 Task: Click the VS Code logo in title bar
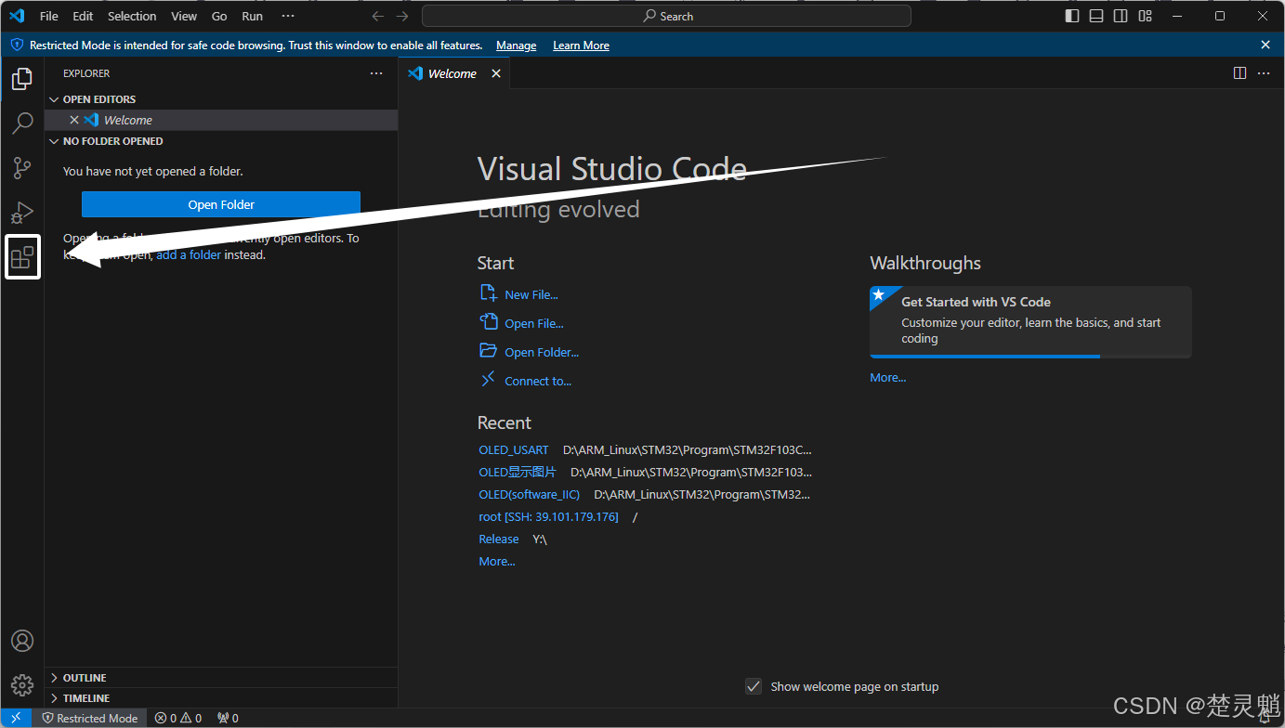(17, 16)
